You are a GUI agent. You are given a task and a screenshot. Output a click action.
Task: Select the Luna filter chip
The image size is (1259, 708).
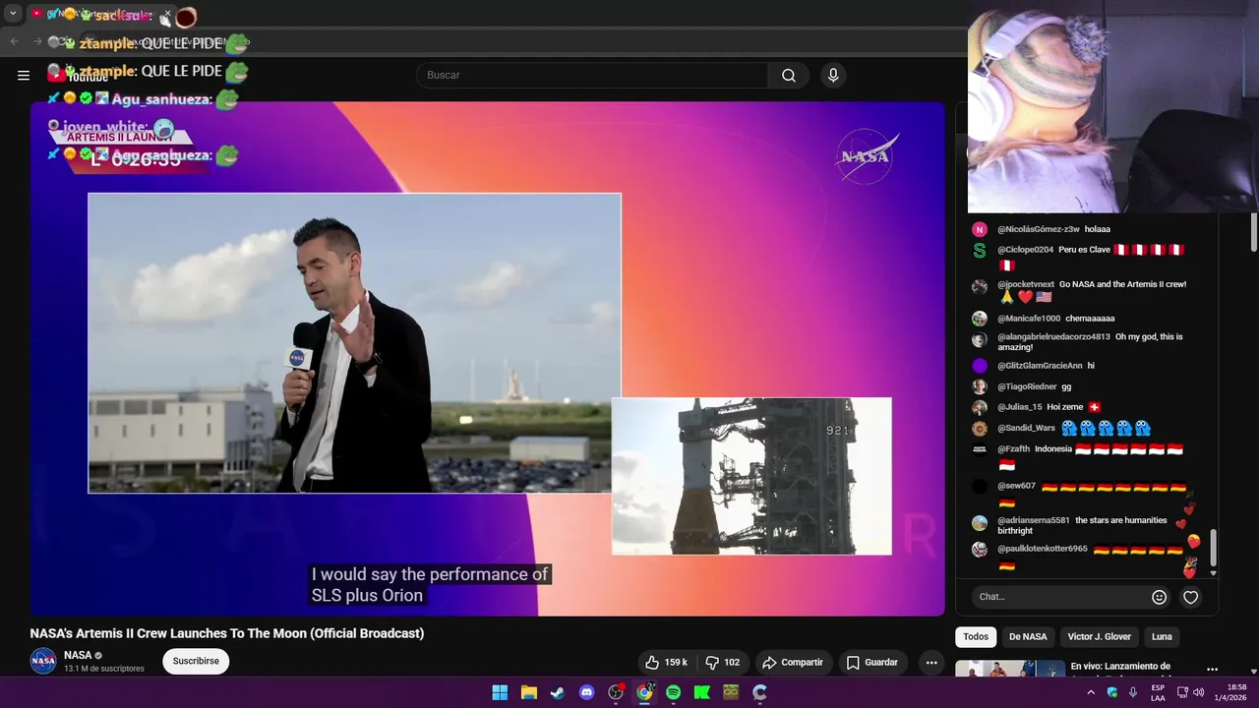(1162, 637)
